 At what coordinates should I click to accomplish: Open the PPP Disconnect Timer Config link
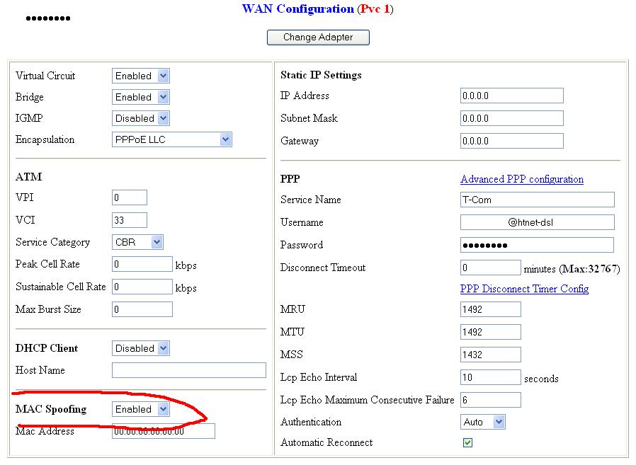point(525,289)
